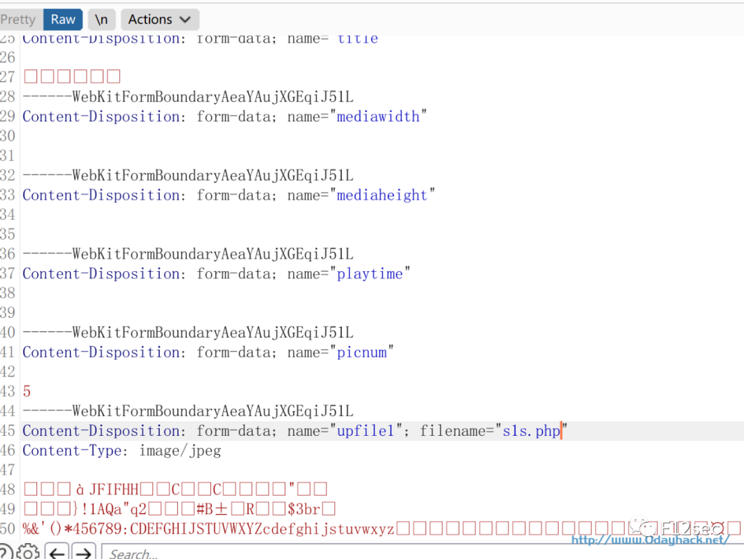Toggle the \n non-printable characters button
This screenshot has height=559, width=744.
[101, 19]
